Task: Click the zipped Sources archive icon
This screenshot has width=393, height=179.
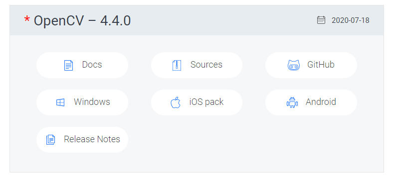Action: click(177, 65)
